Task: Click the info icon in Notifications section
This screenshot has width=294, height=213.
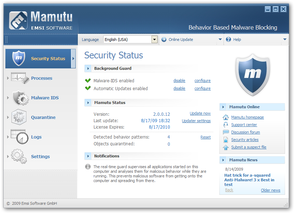Action: tap(88, 166)
